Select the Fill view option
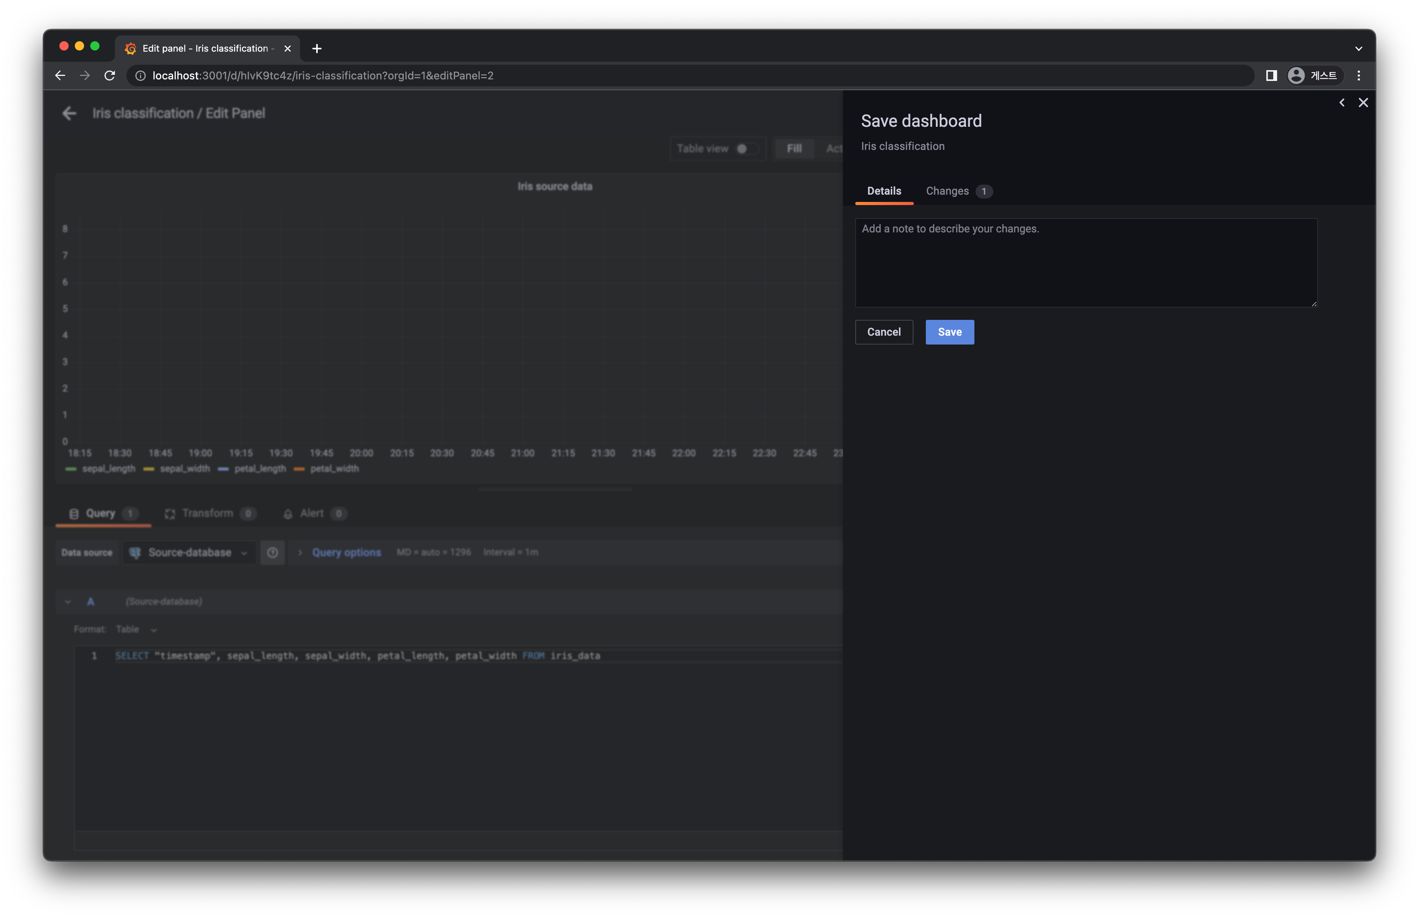Image resolution: width=1419 pixels, height=918 pixels. coord(794,149)
